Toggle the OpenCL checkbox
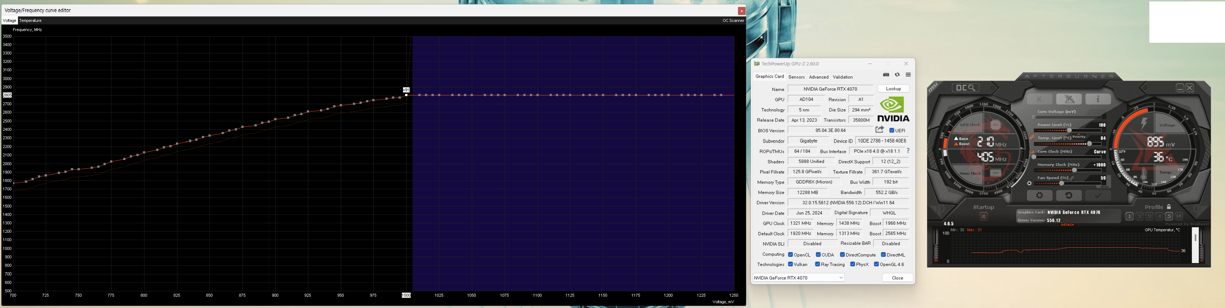 point(790,255)
